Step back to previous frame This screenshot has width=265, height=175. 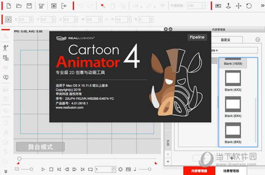67,169
